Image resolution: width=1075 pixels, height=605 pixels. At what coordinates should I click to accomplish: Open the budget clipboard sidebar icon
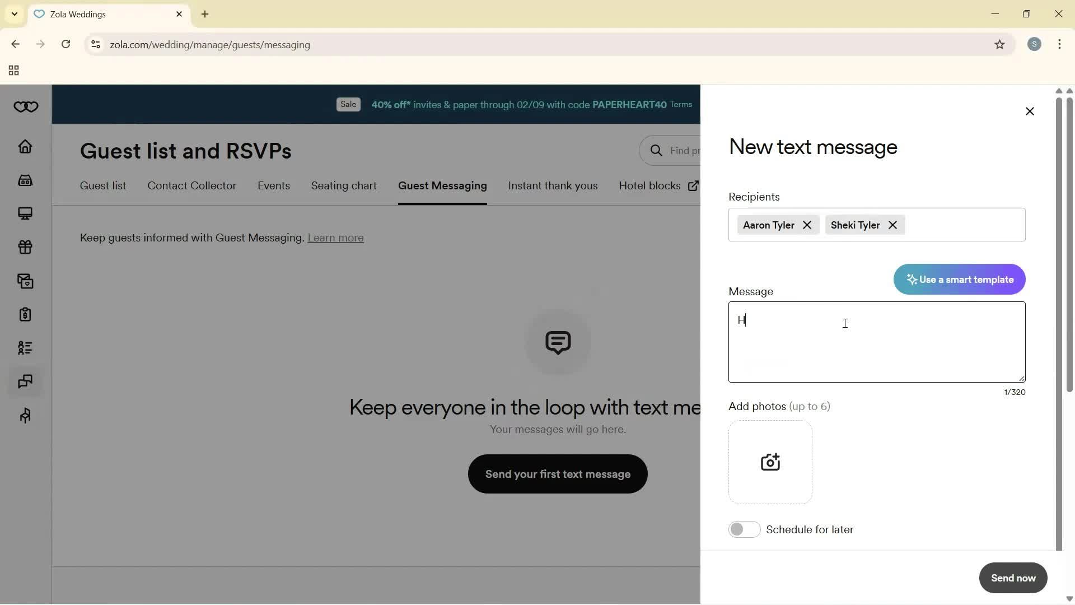(x=25, y=315)
